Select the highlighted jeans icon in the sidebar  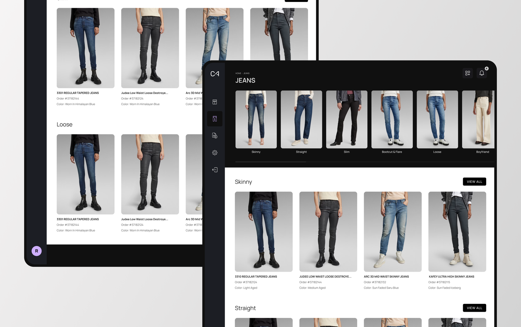pyautogui.click(x=215, y=119)
